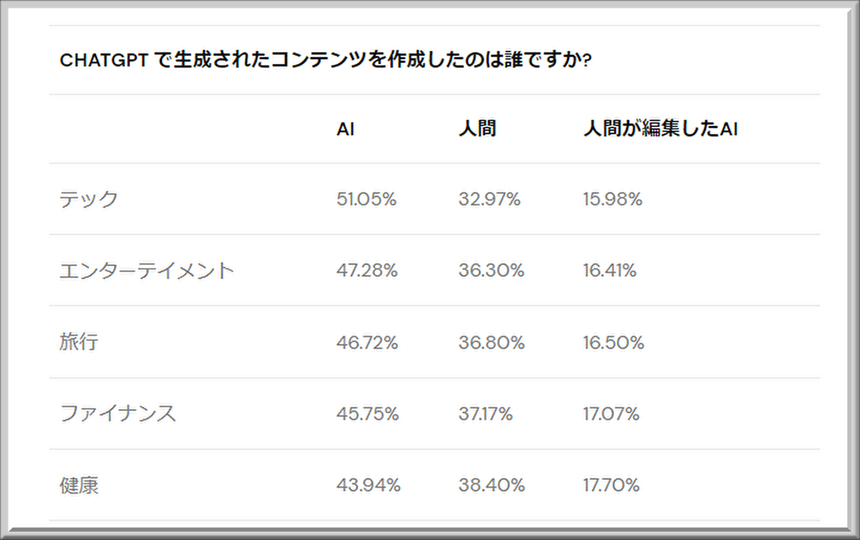The image size is (860, 540).
Task: Click the 47.28% entertainment AI value
Action: (x=367, y=270)
